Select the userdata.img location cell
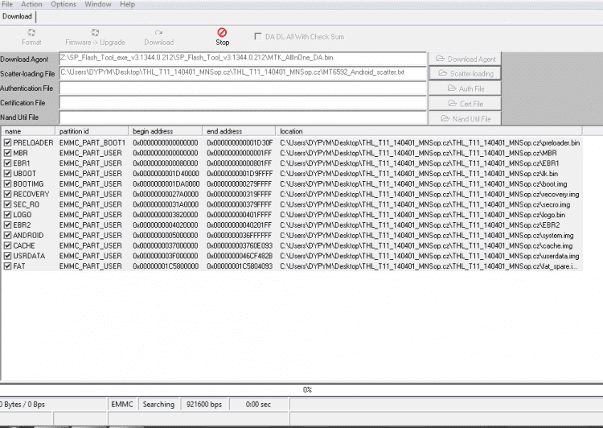Image resolution: width=603 pixels, height=428 pixels. click(429, 256)
